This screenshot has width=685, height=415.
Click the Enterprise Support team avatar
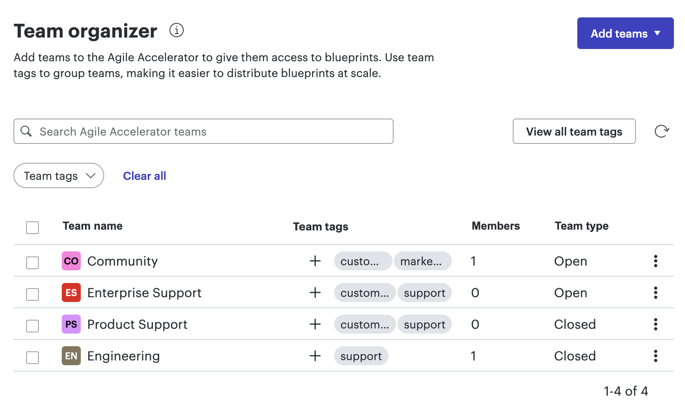pyautogui.click(x=71, y=292)
